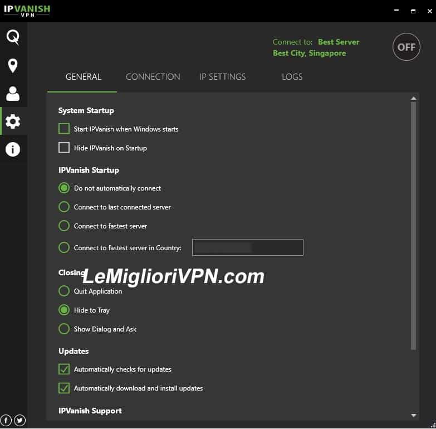Uncheck Automatically download and install updates
This screenshot has width=436, height=429.
[64, 388]
